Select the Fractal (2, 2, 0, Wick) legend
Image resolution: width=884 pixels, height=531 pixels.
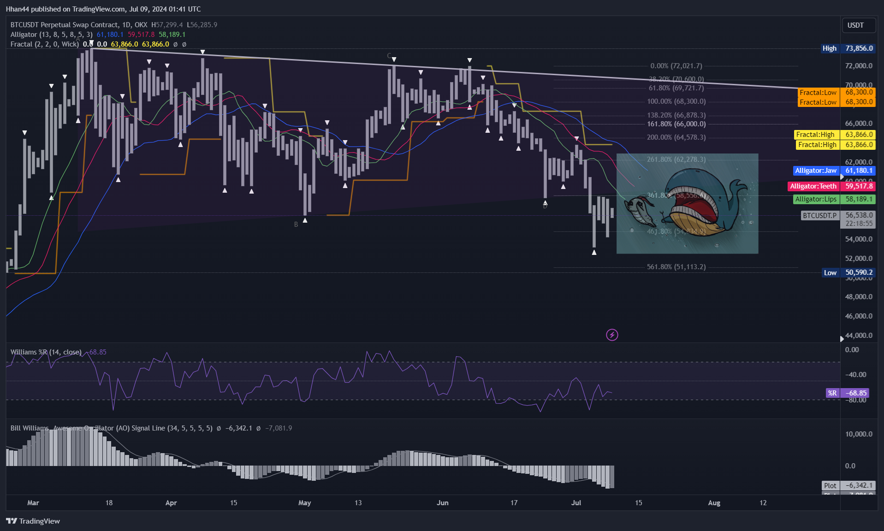pyautogui.click(x=45, y=44)
